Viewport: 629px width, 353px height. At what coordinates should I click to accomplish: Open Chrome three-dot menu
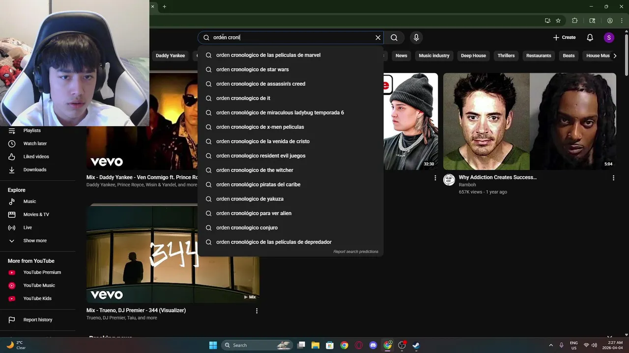click(621, 21)
